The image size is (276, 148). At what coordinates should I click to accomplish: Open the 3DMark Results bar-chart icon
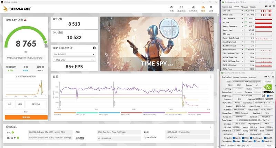(203, 7)
